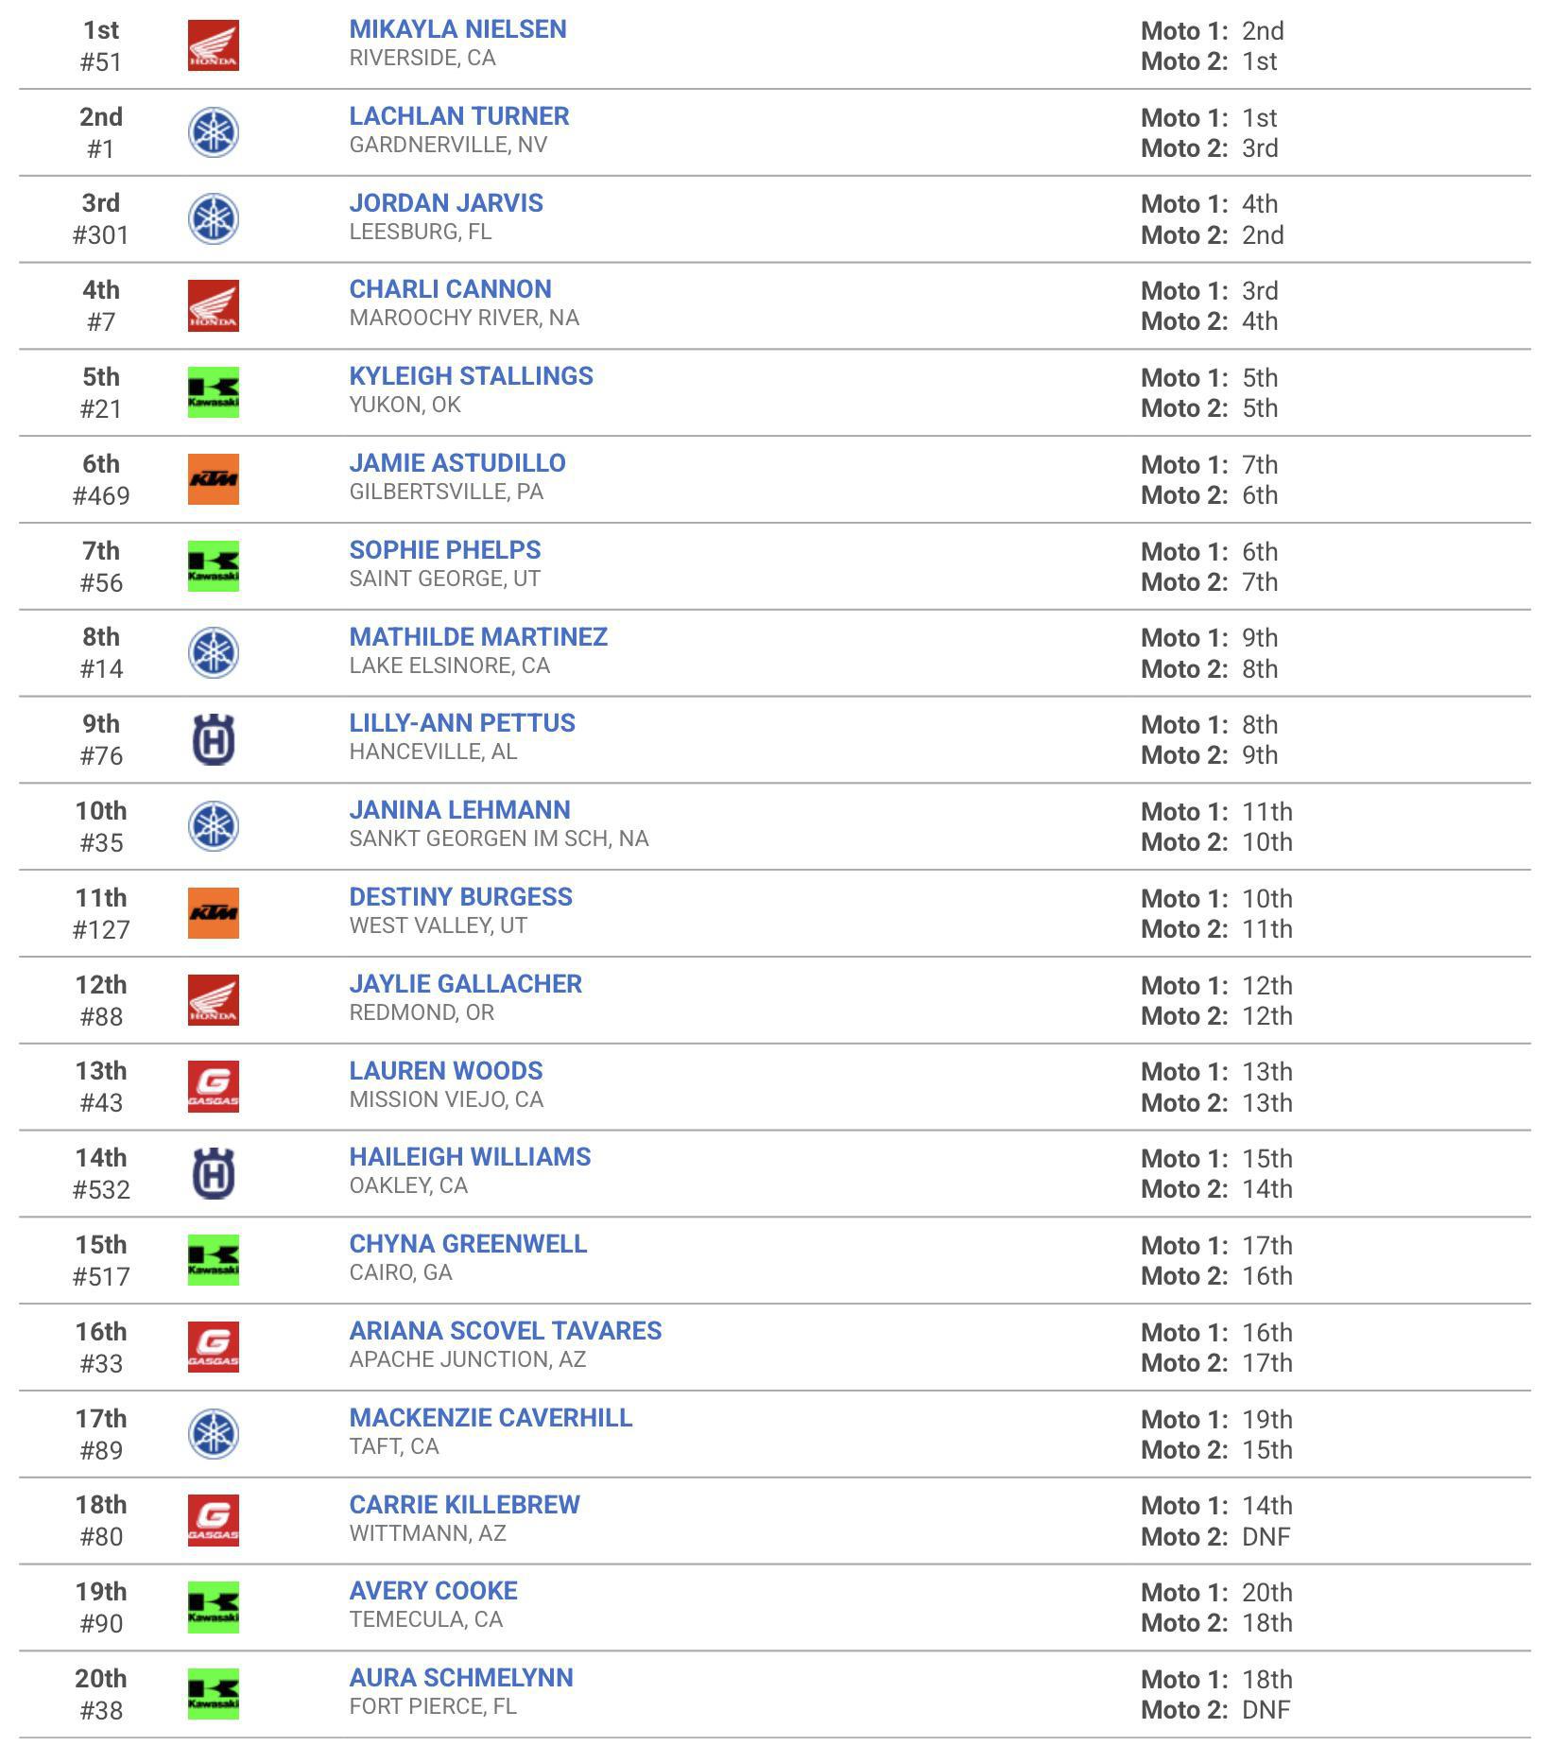The height and width of the screenshot is (1763, 1550).
Task: Open Avery Cooke rider profile link
Action: tap(433, 1591)
